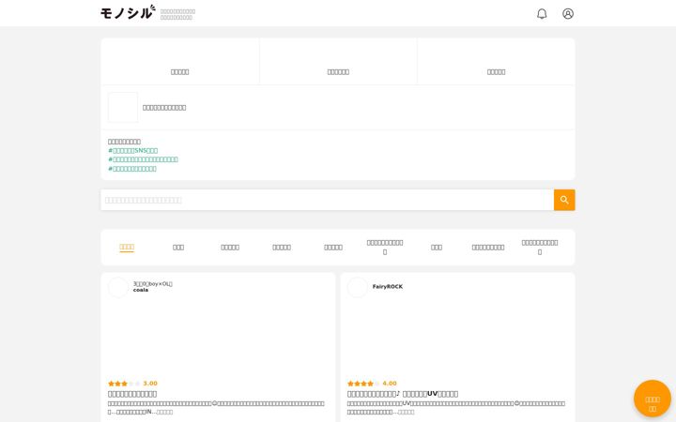Open the hashtag link containing SNS
The width and height of the screenshot is (676, 422).
point(132,150)
